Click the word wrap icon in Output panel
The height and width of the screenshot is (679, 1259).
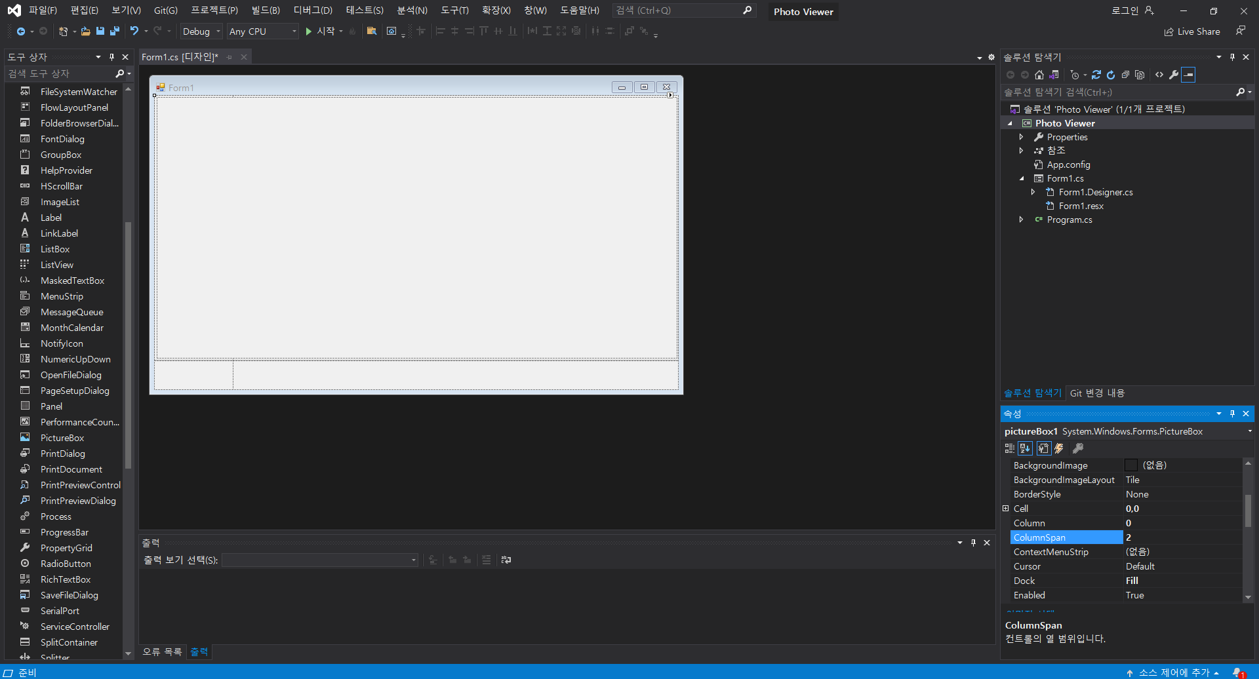tap(506, 560)
